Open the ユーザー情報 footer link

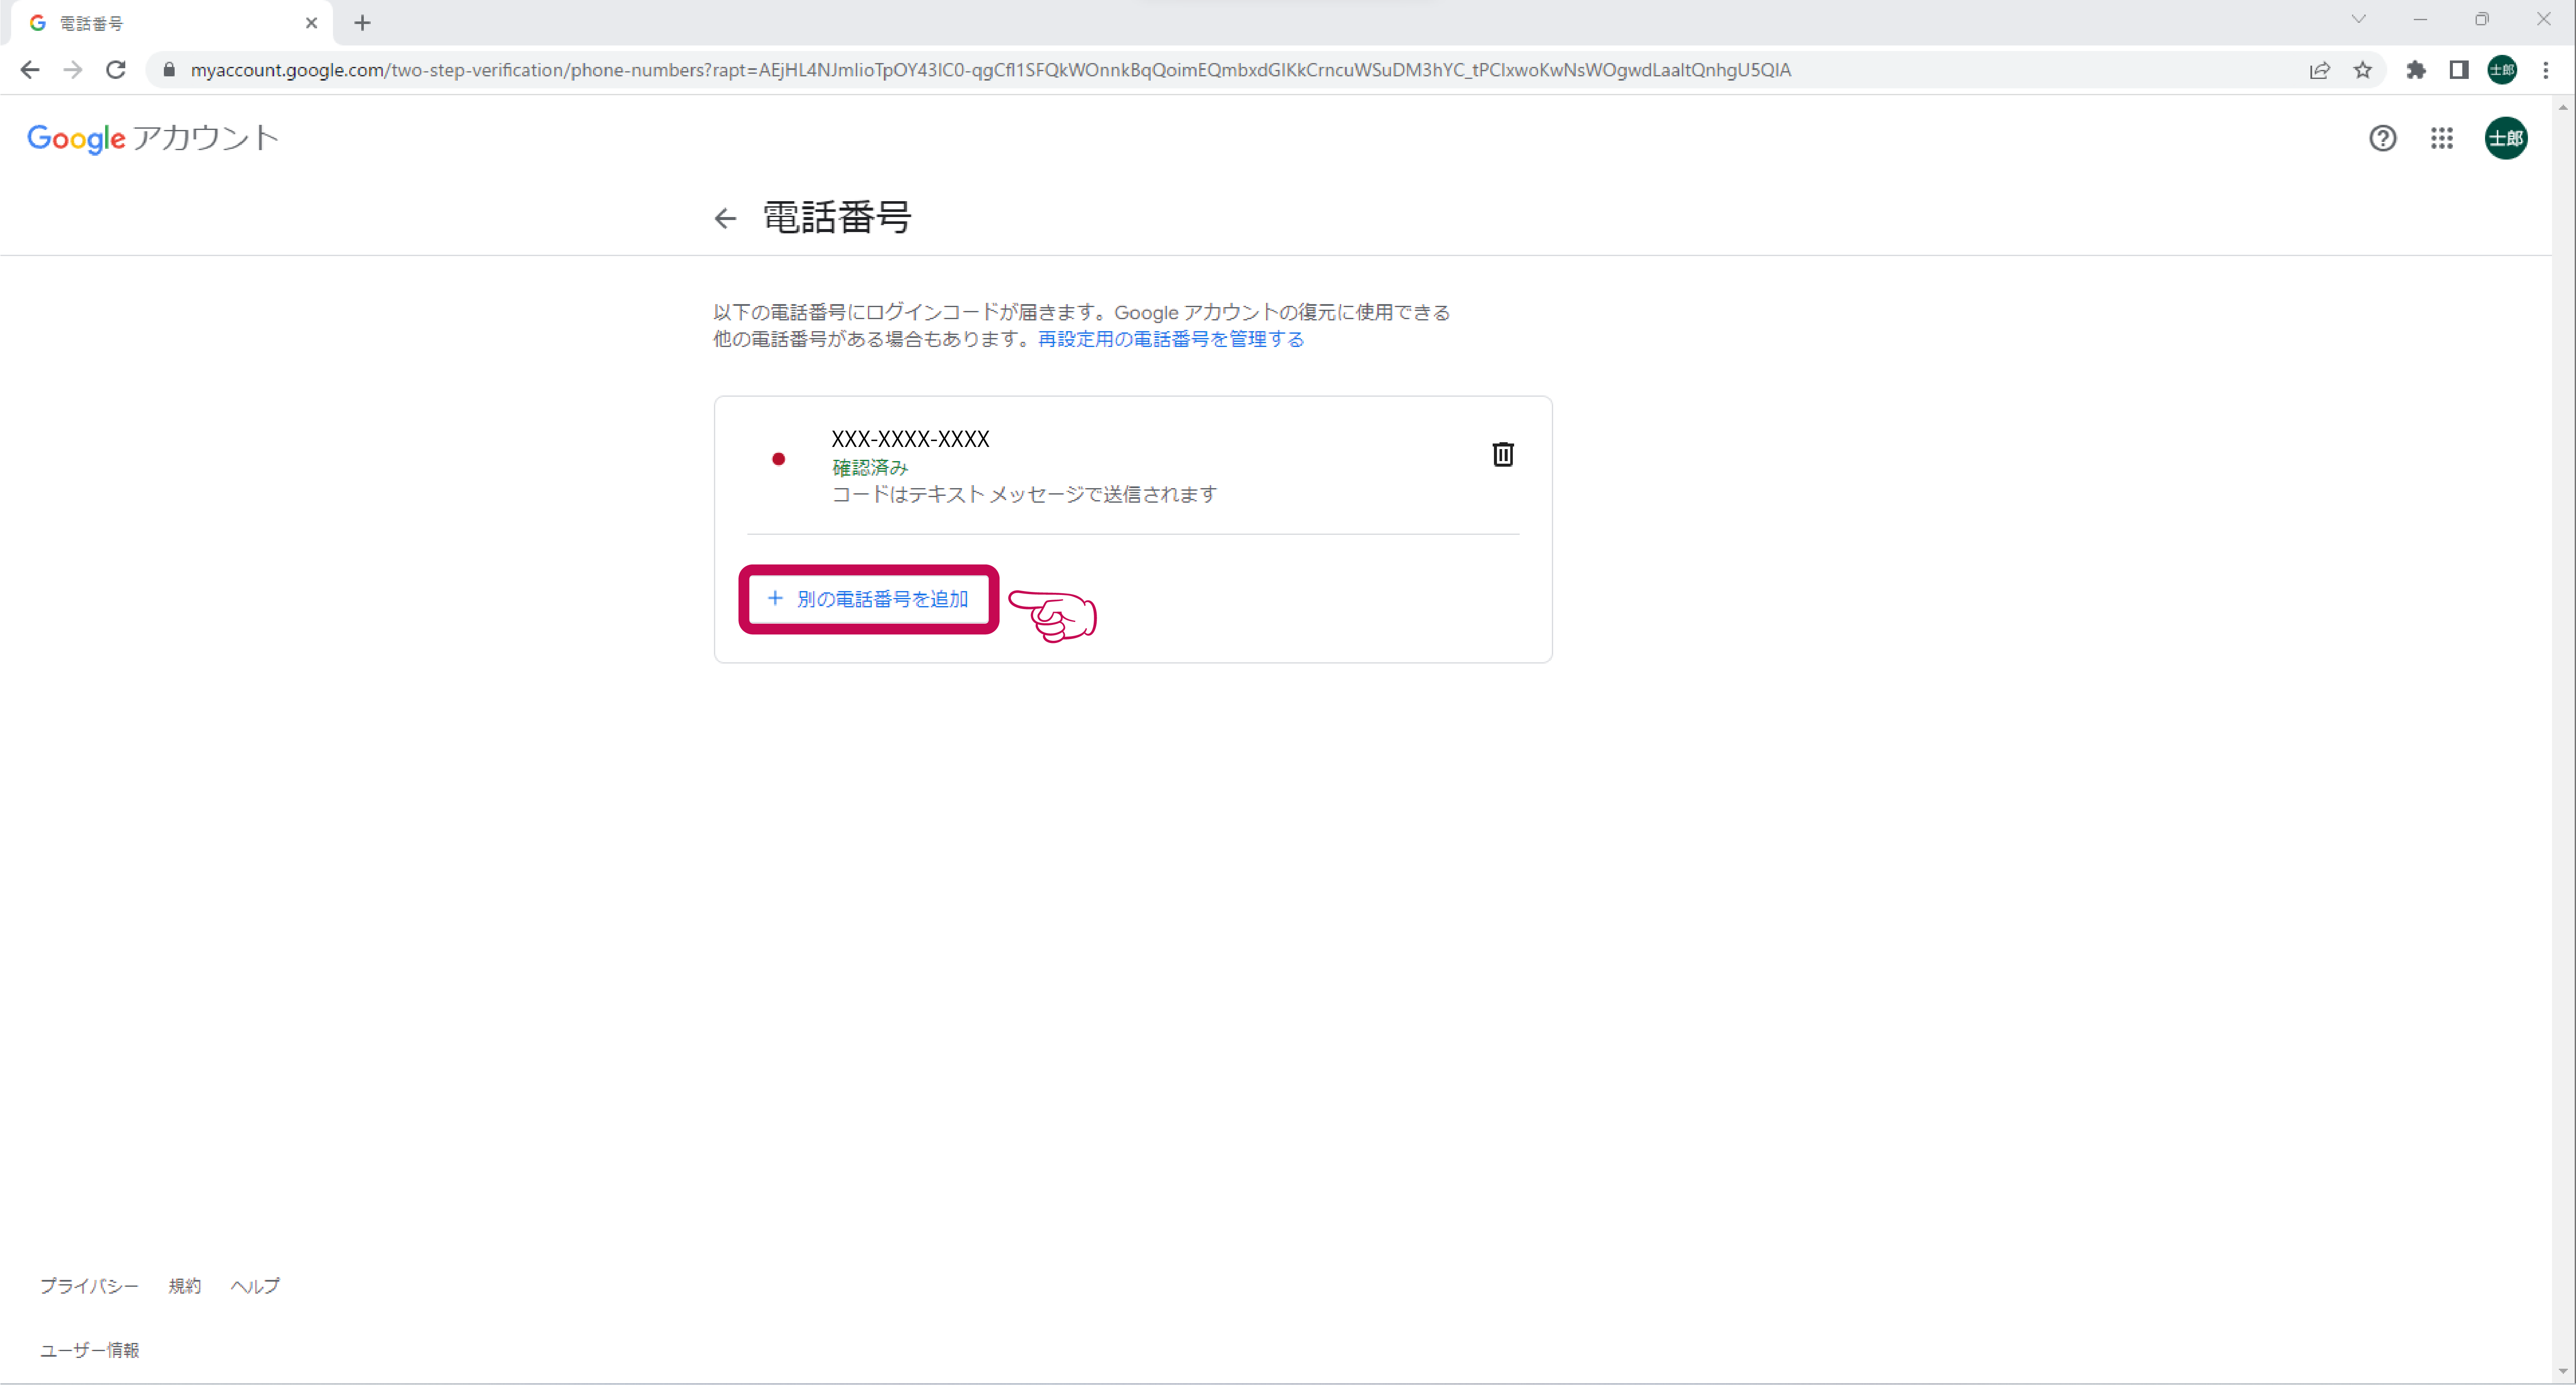coord(90,1350)
